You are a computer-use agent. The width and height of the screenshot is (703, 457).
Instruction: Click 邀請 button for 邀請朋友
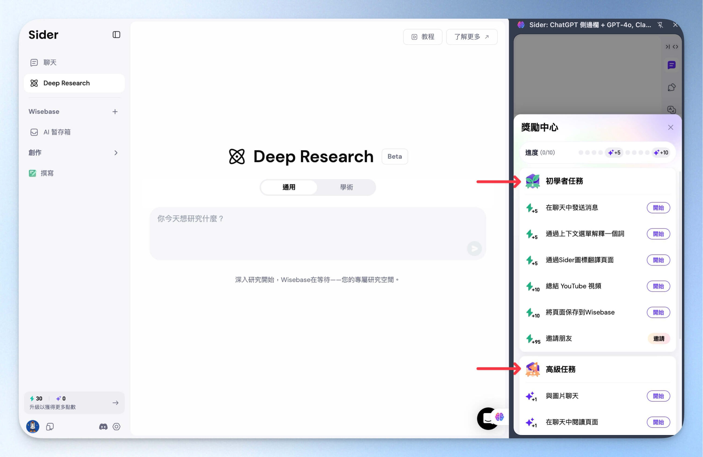coord(659,338)
